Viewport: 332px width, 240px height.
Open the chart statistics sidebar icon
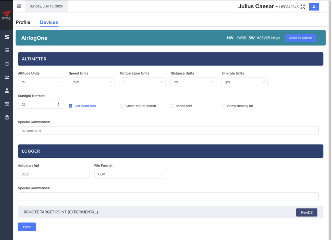click(6, 77)
